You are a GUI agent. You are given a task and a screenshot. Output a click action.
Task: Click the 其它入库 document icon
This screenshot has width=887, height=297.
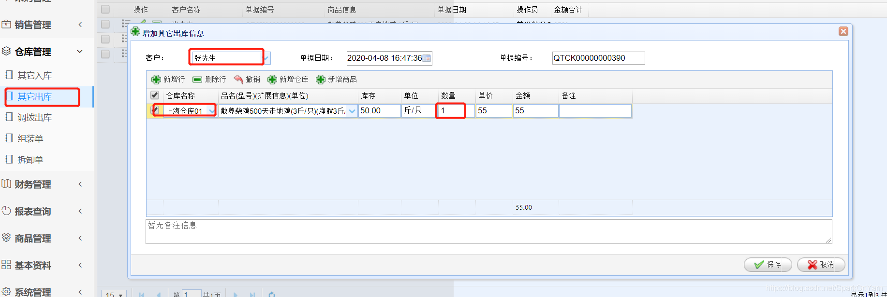point(9,75)
